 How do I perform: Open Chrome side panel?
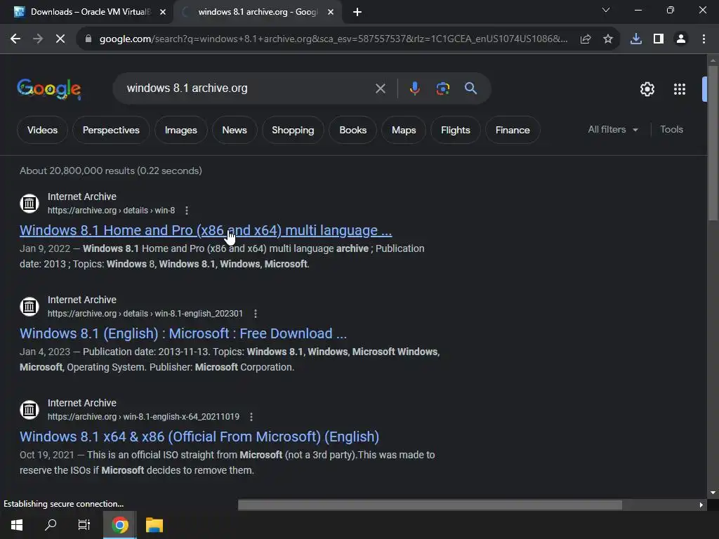click(x=659, y=39)
